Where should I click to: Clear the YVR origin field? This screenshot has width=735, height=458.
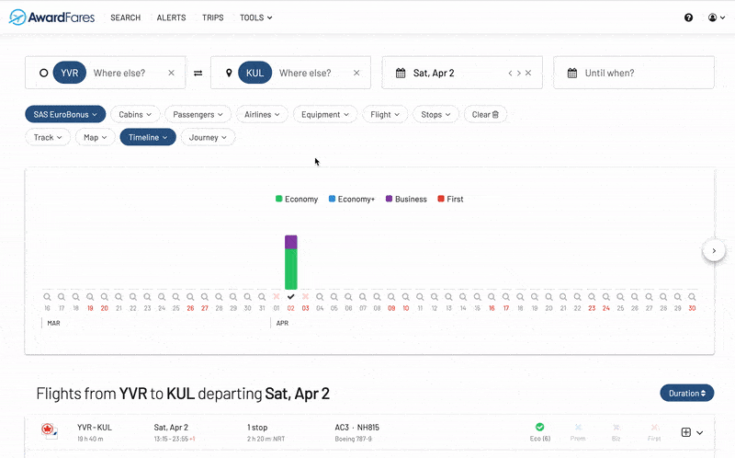171,73
